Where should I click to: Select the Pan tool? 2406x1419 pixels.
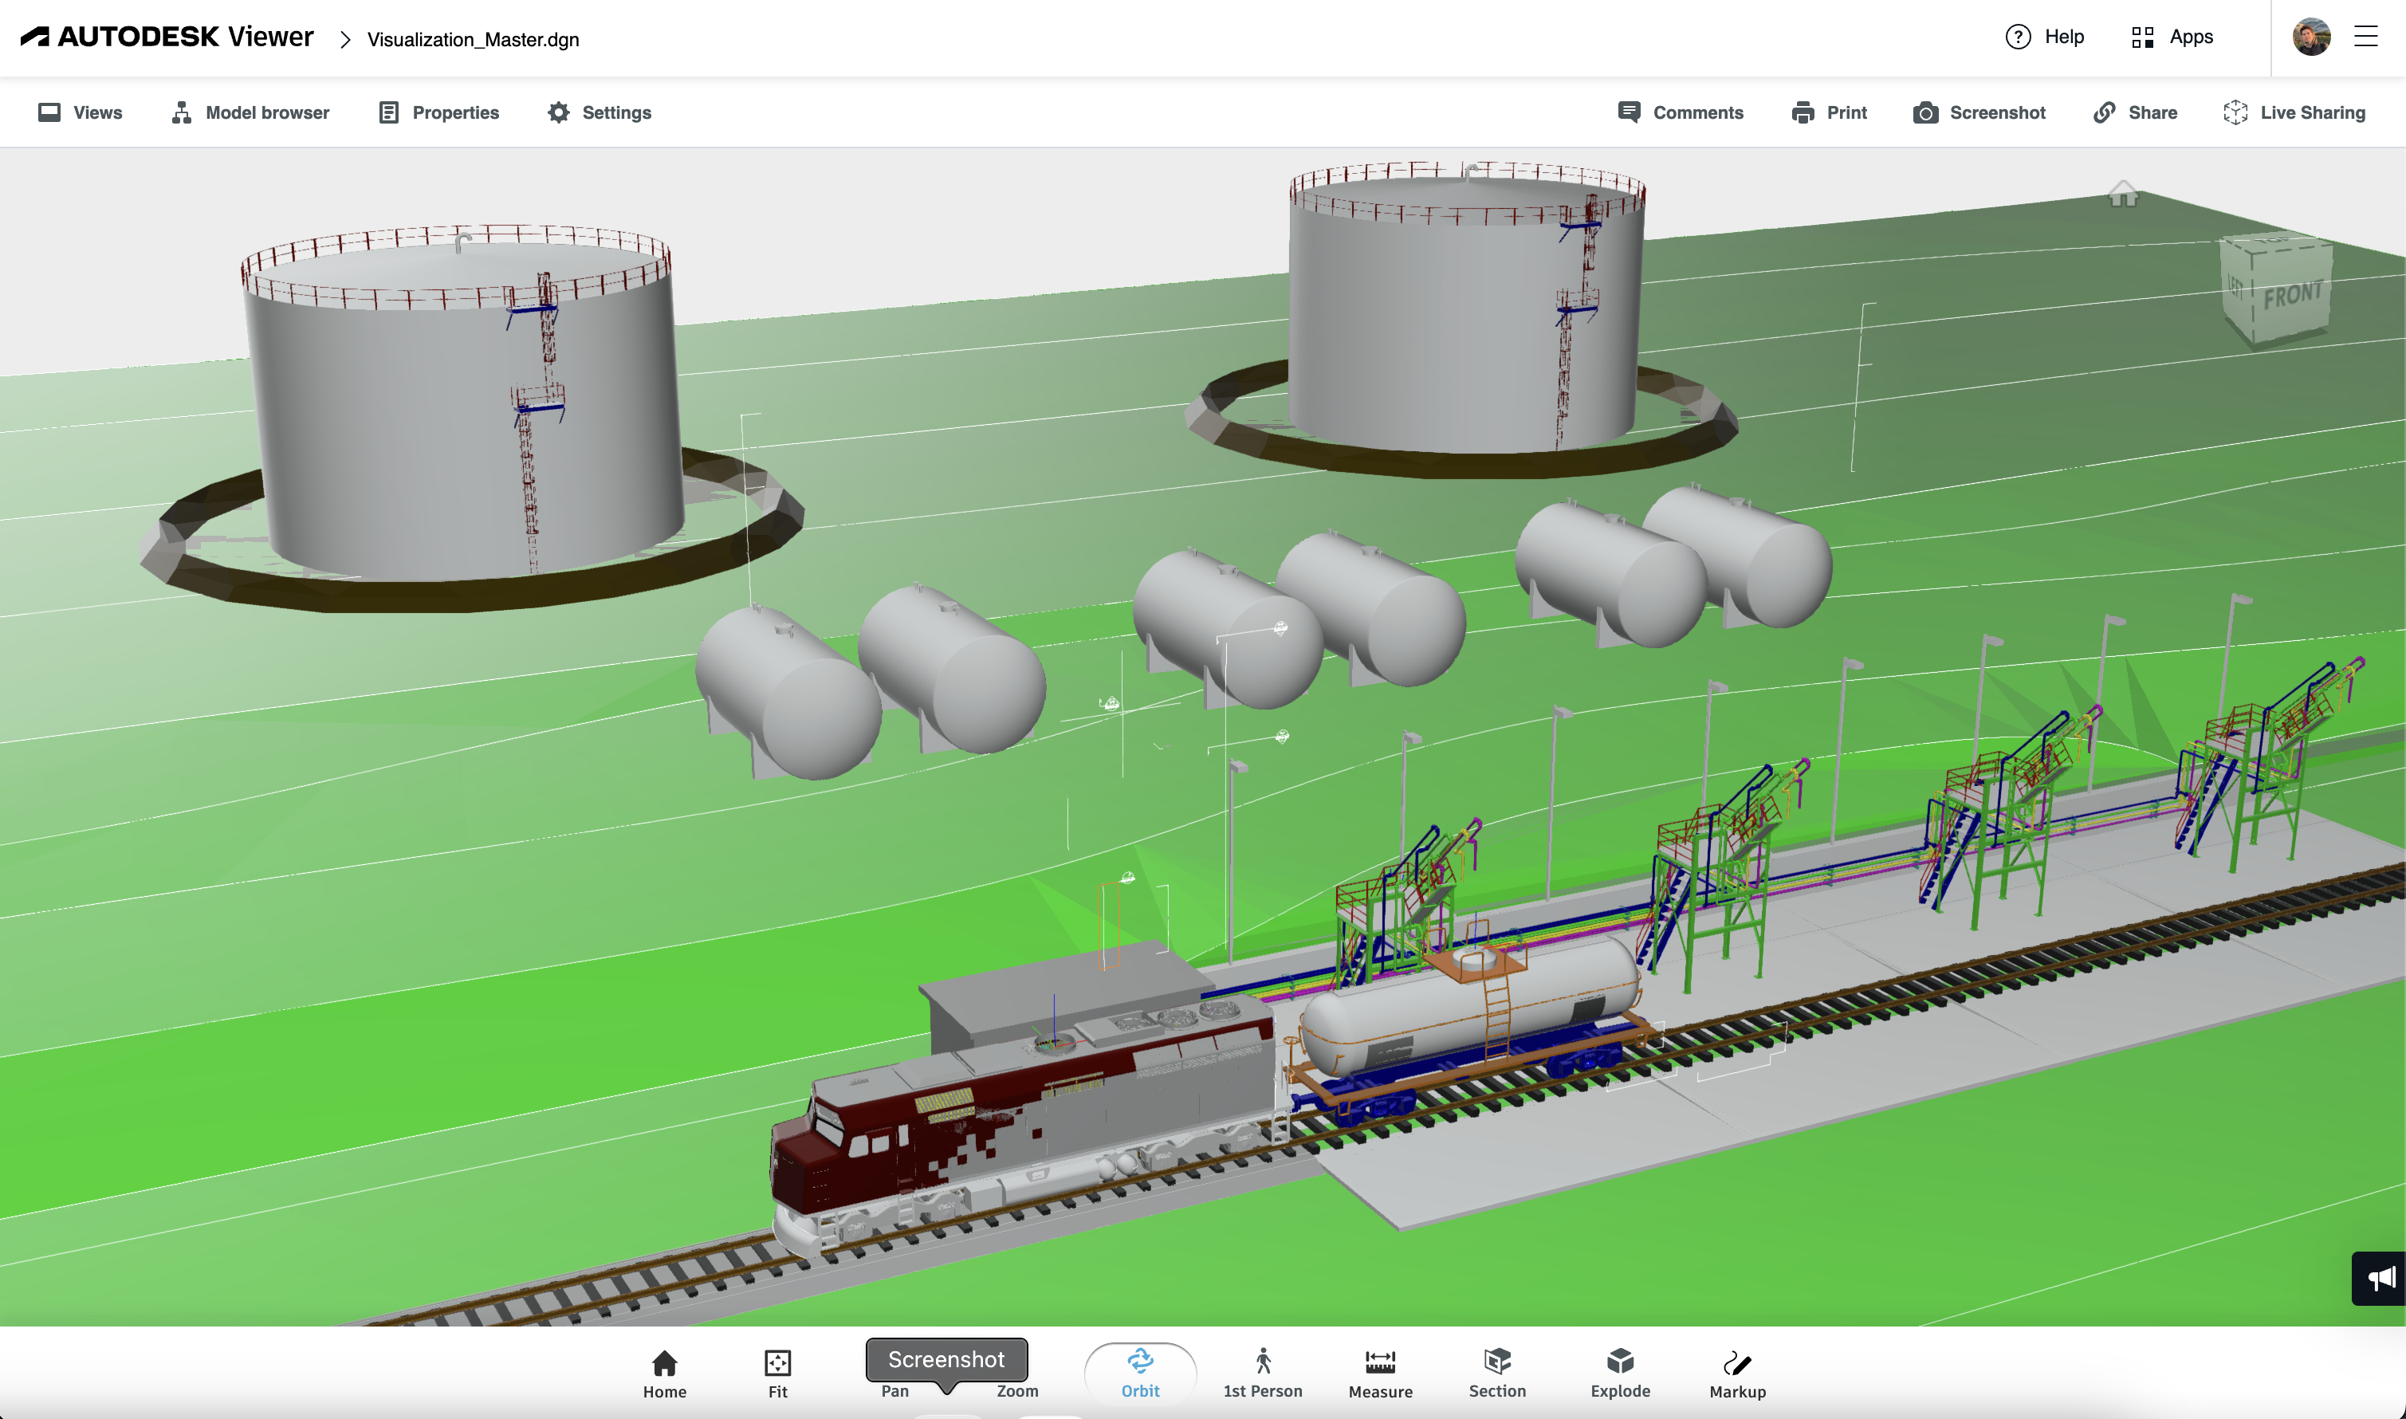[x=894, y=1390]
